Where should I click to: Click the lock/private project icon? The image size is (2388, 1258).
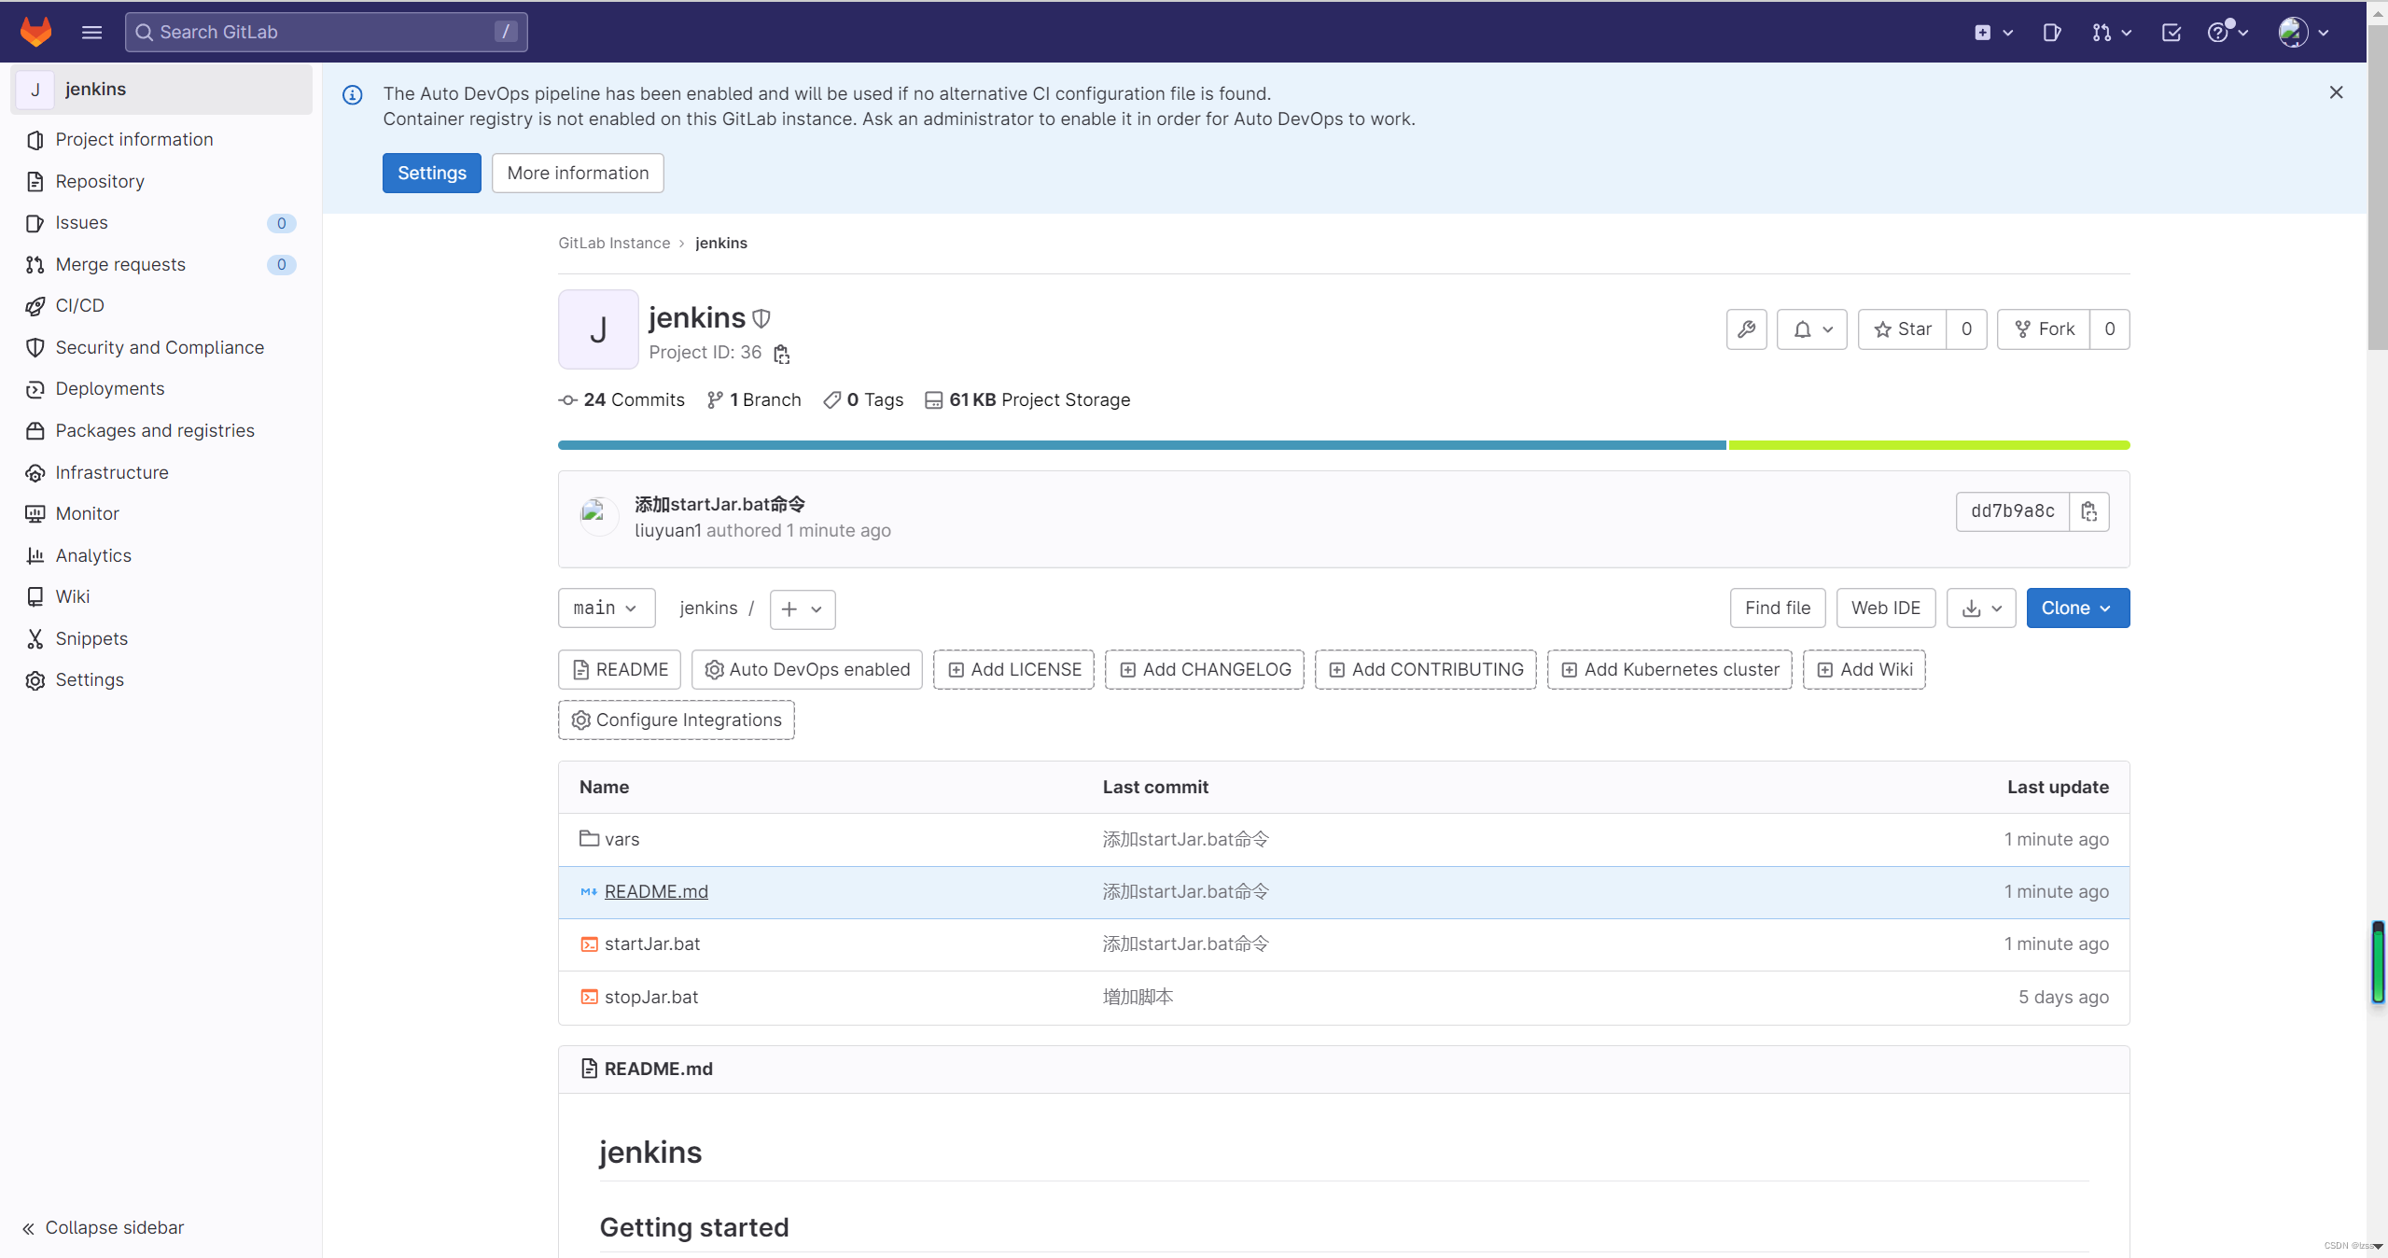tap(762, 317)
